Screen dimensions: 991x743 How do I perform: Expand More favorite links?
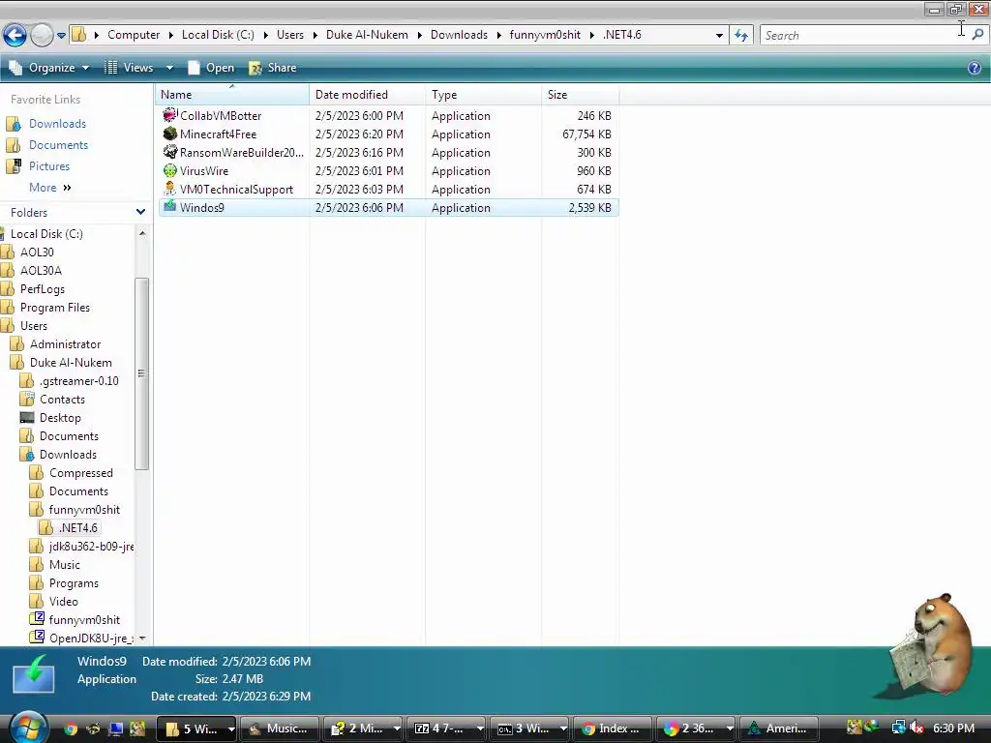[x=50, y=188]
